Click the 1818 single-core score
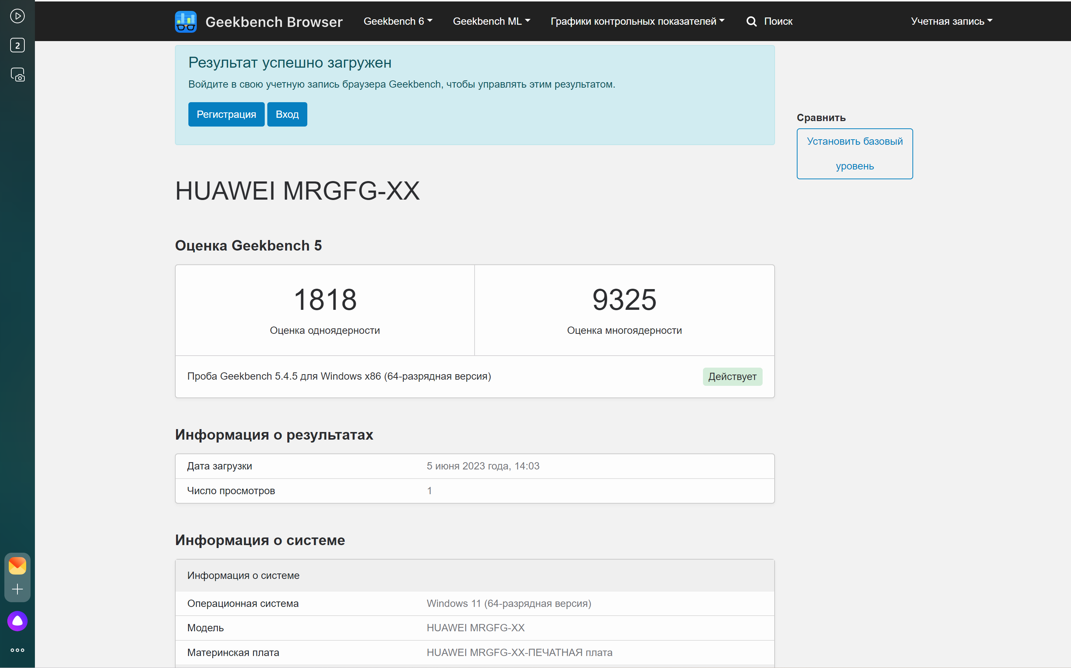The height and width of the screenshot is (668, 1071). click(x=325, y=300)
